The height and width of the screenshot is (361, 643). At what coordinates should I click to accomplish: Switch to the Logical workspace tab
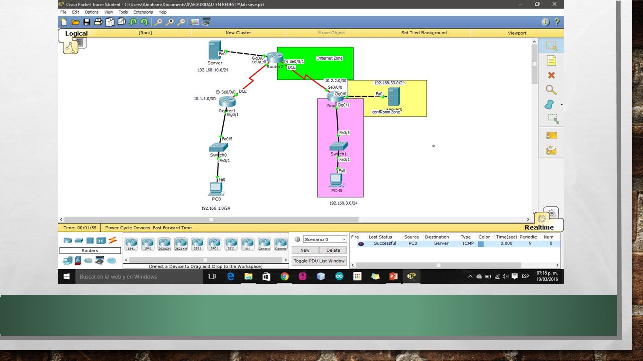pyautogui.click(x=76, y=34)
